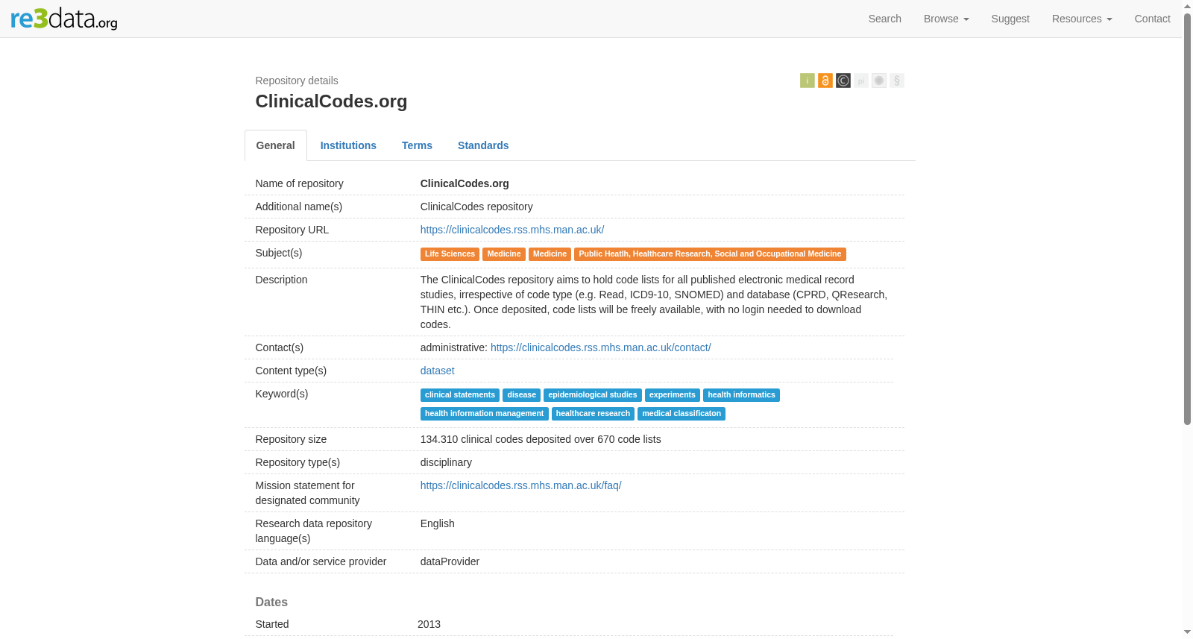Viewport: 1193px width, 639px height.
Task: Click the 'medical classificaton' keyword tag
Action: [x=682, y=414]
